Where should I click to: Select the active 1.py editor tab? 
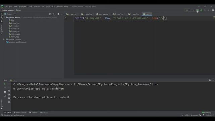pos(147,14)
